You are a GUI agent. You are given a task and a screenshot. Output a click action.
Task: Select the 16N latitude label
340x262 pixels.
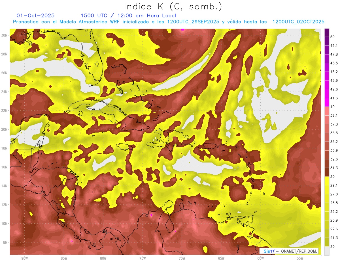4,167
